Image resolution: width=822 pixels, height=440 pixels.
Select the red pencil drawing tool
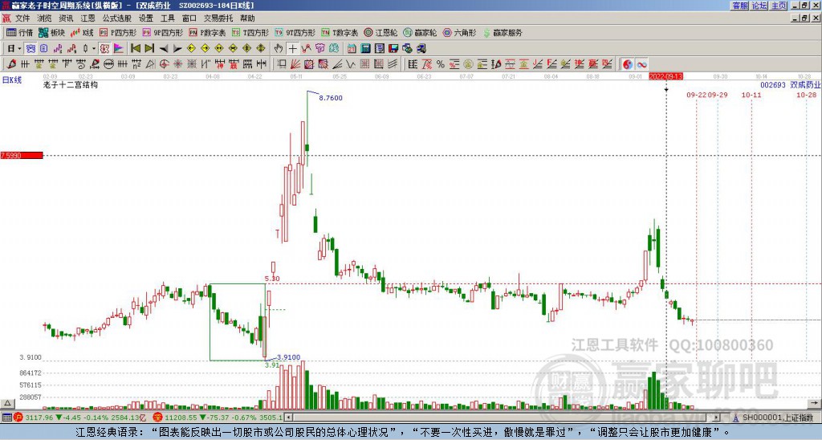[x=10, y=64]
